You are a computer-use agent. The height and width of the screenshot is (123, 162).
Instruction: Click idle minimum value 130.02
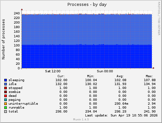91,84
